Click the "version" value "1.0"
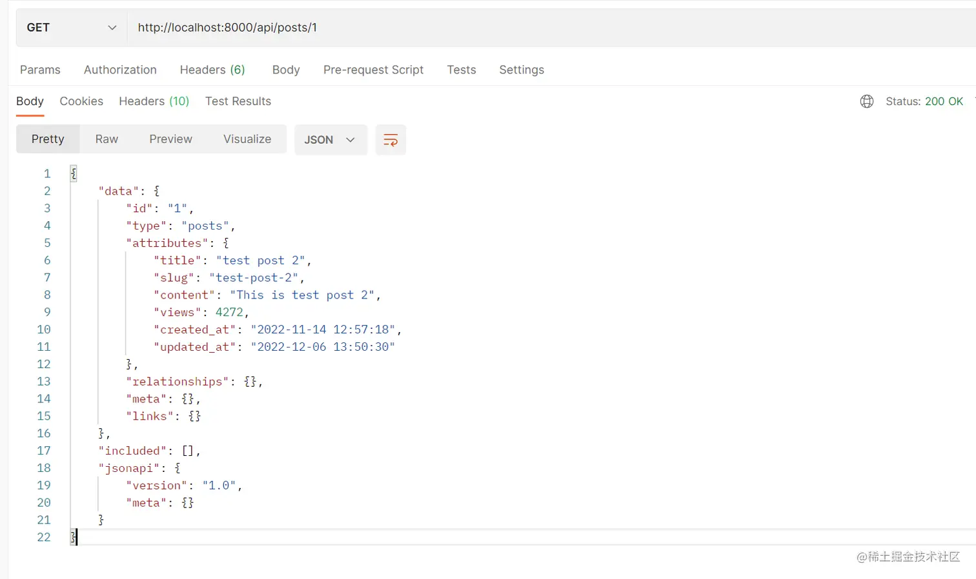 click(x=219, y=486)
